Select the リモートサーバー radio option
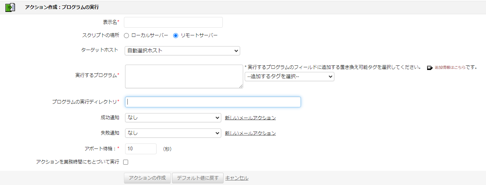This screenshot has height=185, width=486. tap(176, 36)
